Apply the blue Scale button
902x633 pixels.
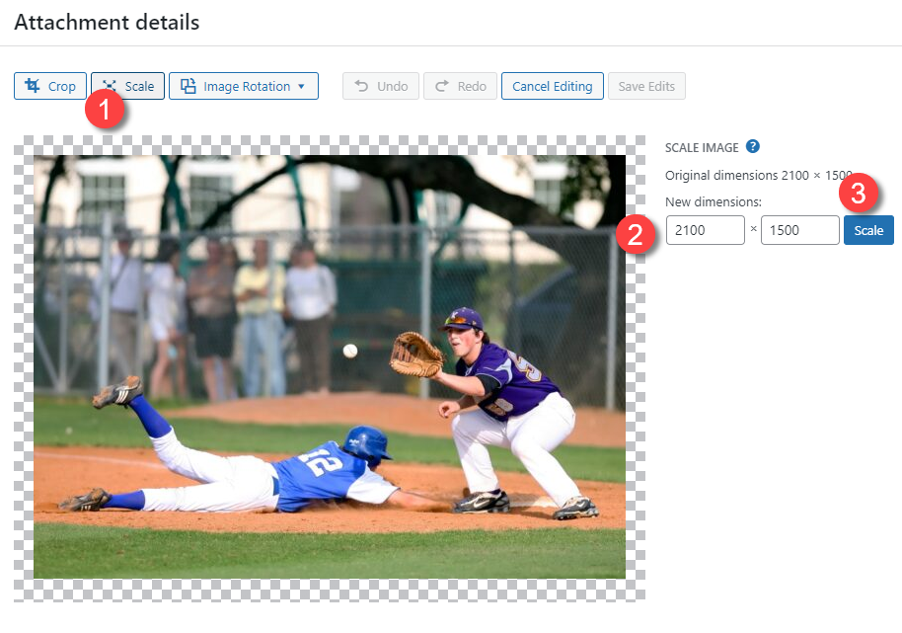pos(868,230)
